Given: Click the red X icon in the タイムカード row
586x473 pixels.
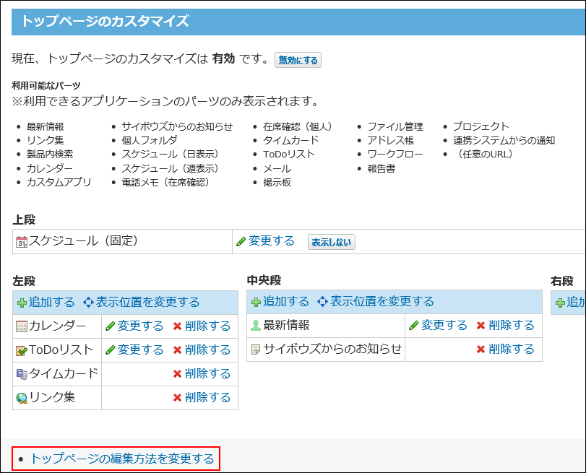Looking at the screenshot, I should (177, 374).
